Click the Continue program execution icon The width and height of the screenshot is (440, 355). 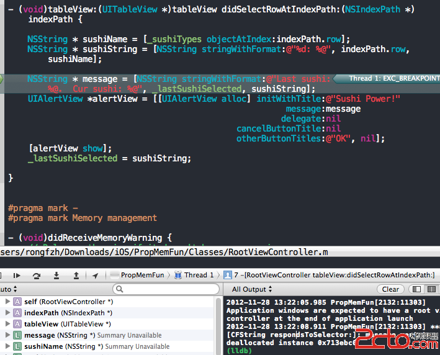[x=17, y=275]
